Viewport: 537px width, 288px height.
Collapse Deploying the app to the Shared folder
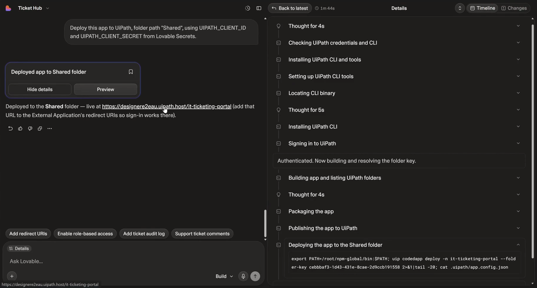[x=518, y=245]
